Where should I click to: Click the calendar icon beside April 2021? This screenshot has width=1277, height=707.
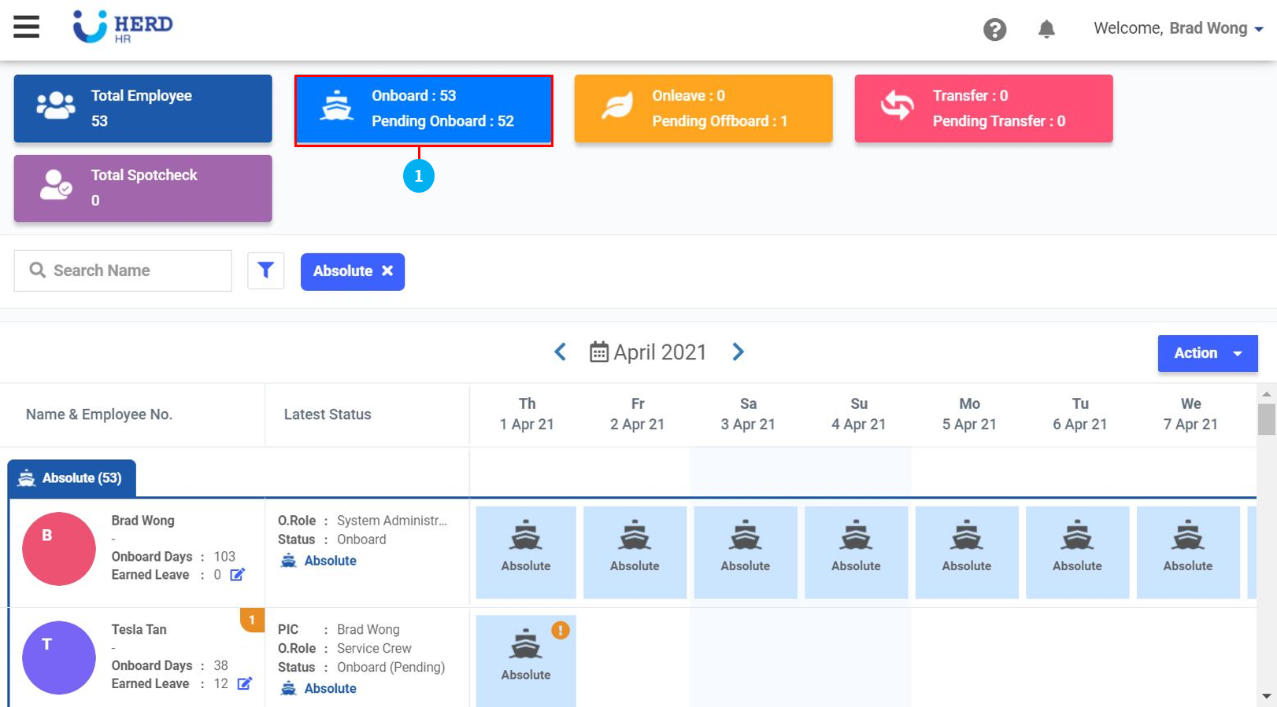click(x=598, y=352)
